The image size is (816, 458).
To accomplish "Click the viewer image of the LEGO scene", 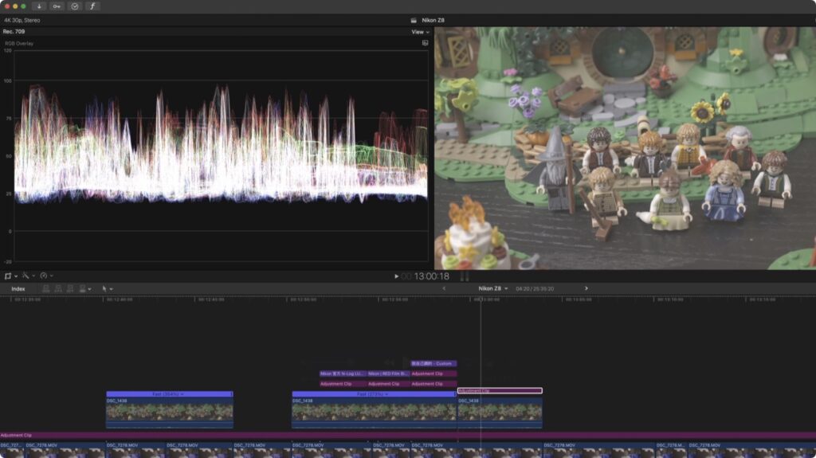I will (625, 148).
